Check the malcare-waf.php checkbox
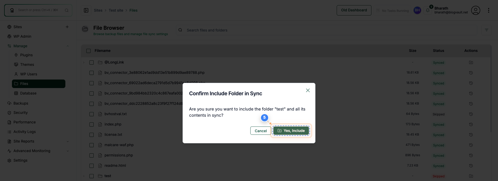This screenshot has height=181, width=498. click(92, 145)
